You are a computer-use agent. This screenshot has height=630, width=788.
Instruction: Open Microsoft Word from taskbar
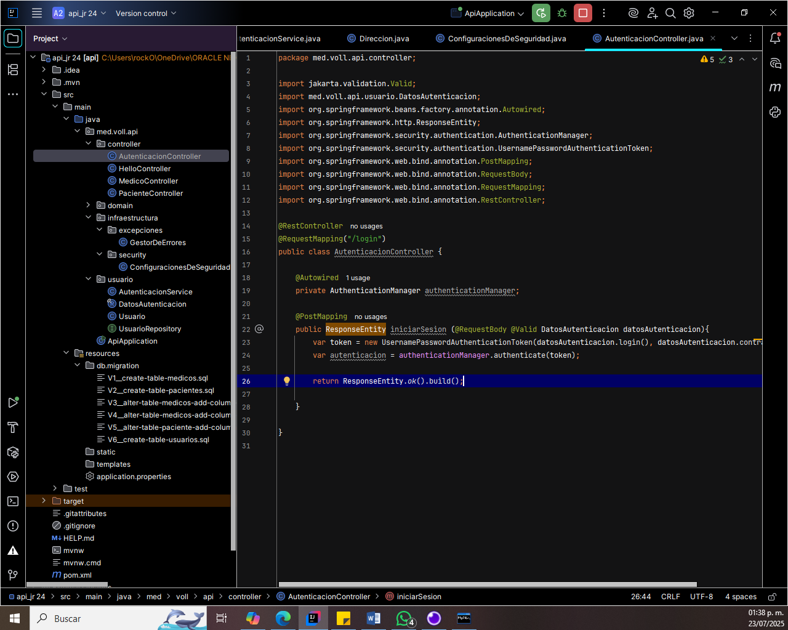(x=374, y=618)
